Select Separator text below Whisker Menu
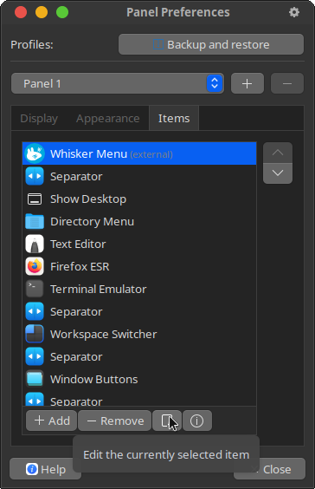 coord(76,177)
